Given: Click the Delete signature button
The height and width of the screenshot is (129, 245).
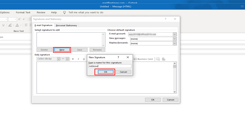Looking at the screenshot, I should tap(44, 50).
